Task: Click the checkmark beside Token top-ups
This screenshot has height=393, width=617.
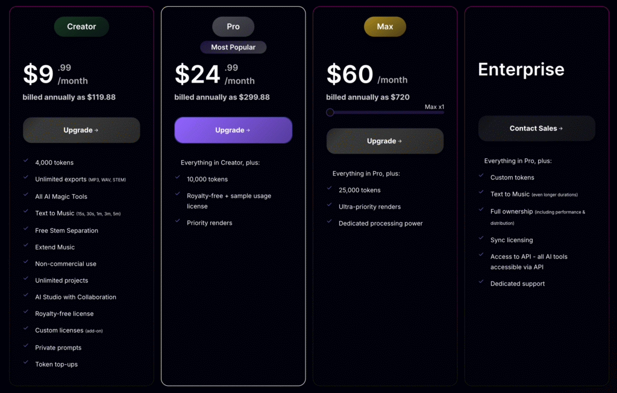Action: pos(25,362)
